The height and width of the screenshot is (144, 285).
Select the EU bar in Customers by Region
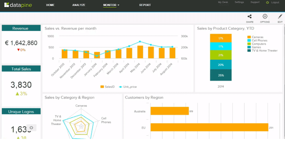click(209, 127)
